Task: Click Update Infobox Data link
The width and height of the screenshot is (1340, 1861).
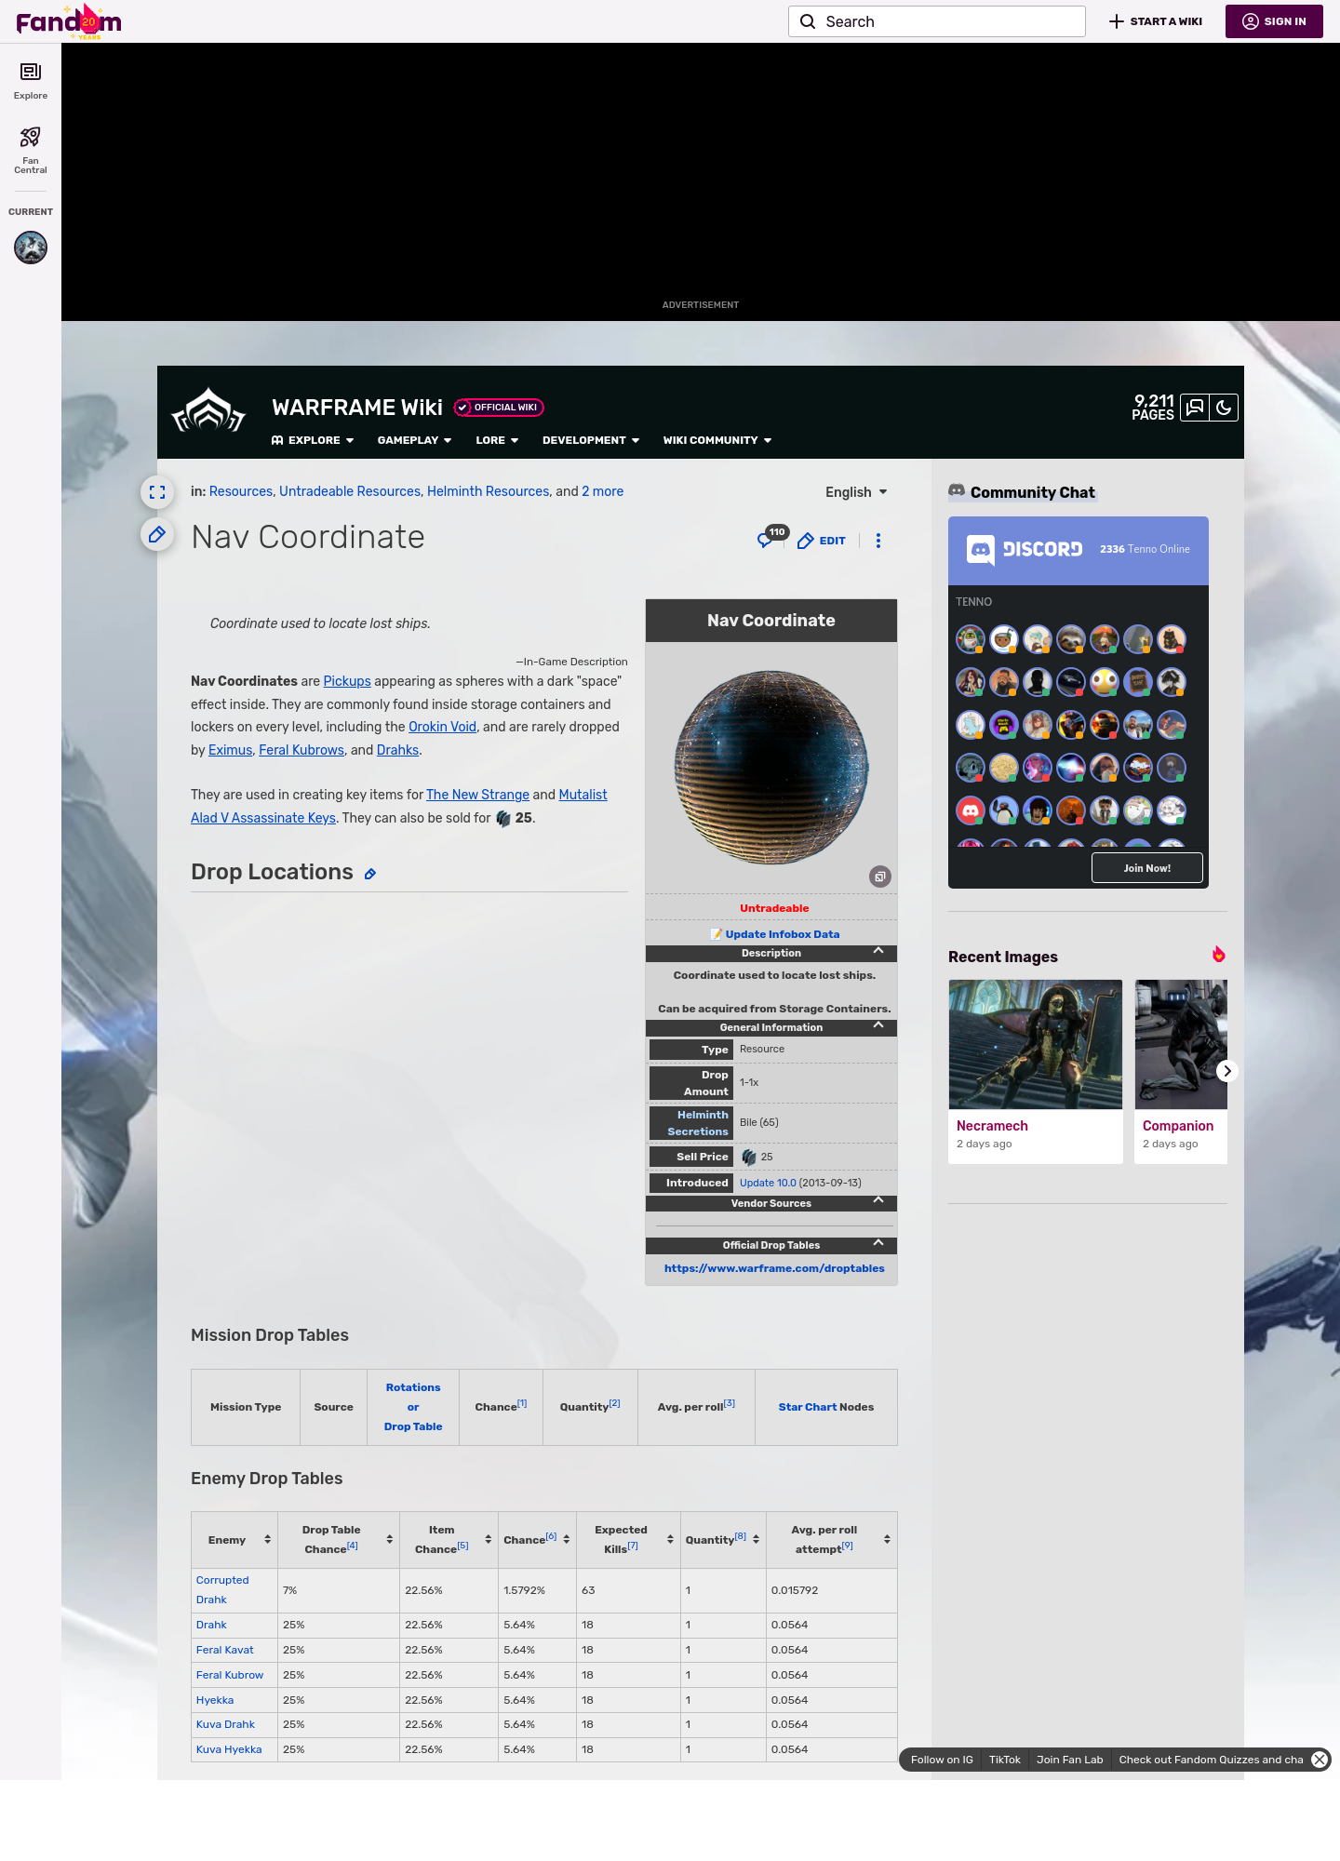Action: (x=783, y=934)
